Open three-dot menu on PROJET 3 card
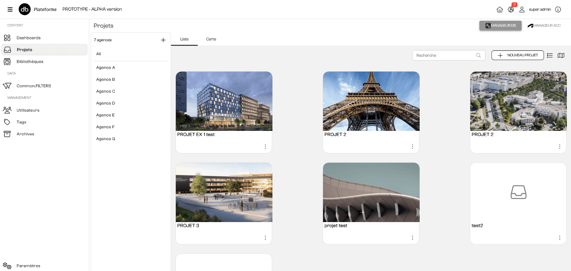 click(265, 238)
